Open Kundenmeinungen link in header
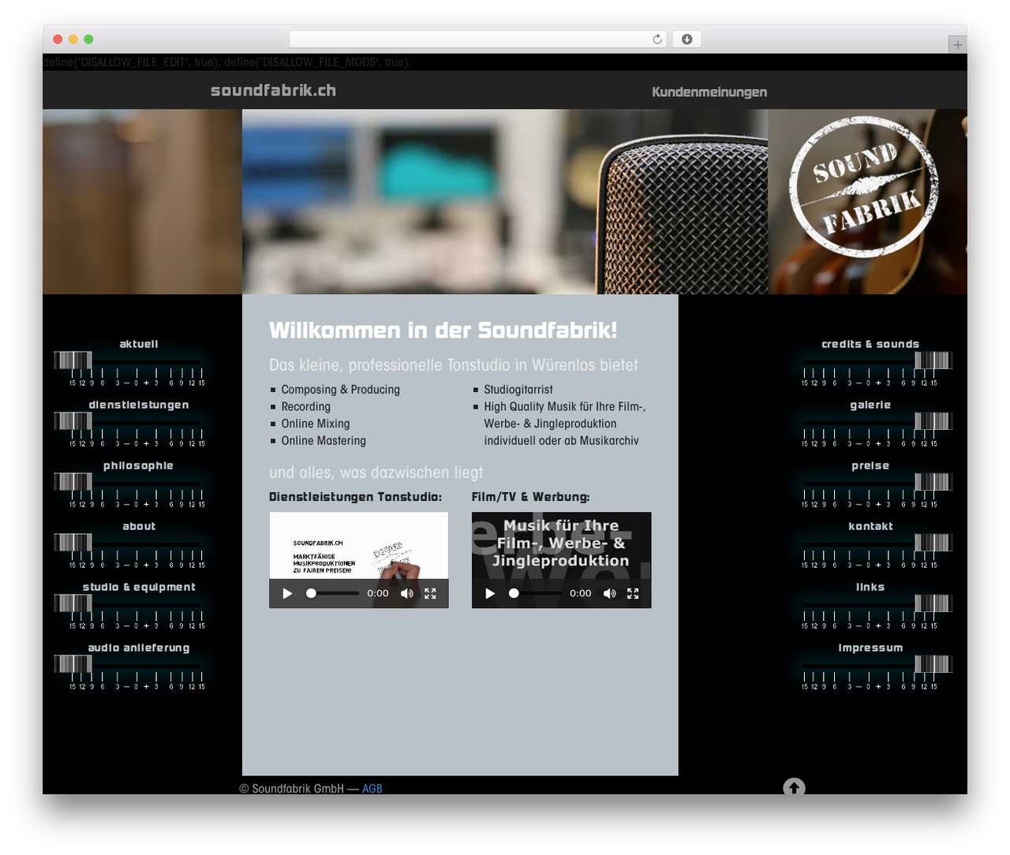 pyautogui.click(x=709, y=92)
